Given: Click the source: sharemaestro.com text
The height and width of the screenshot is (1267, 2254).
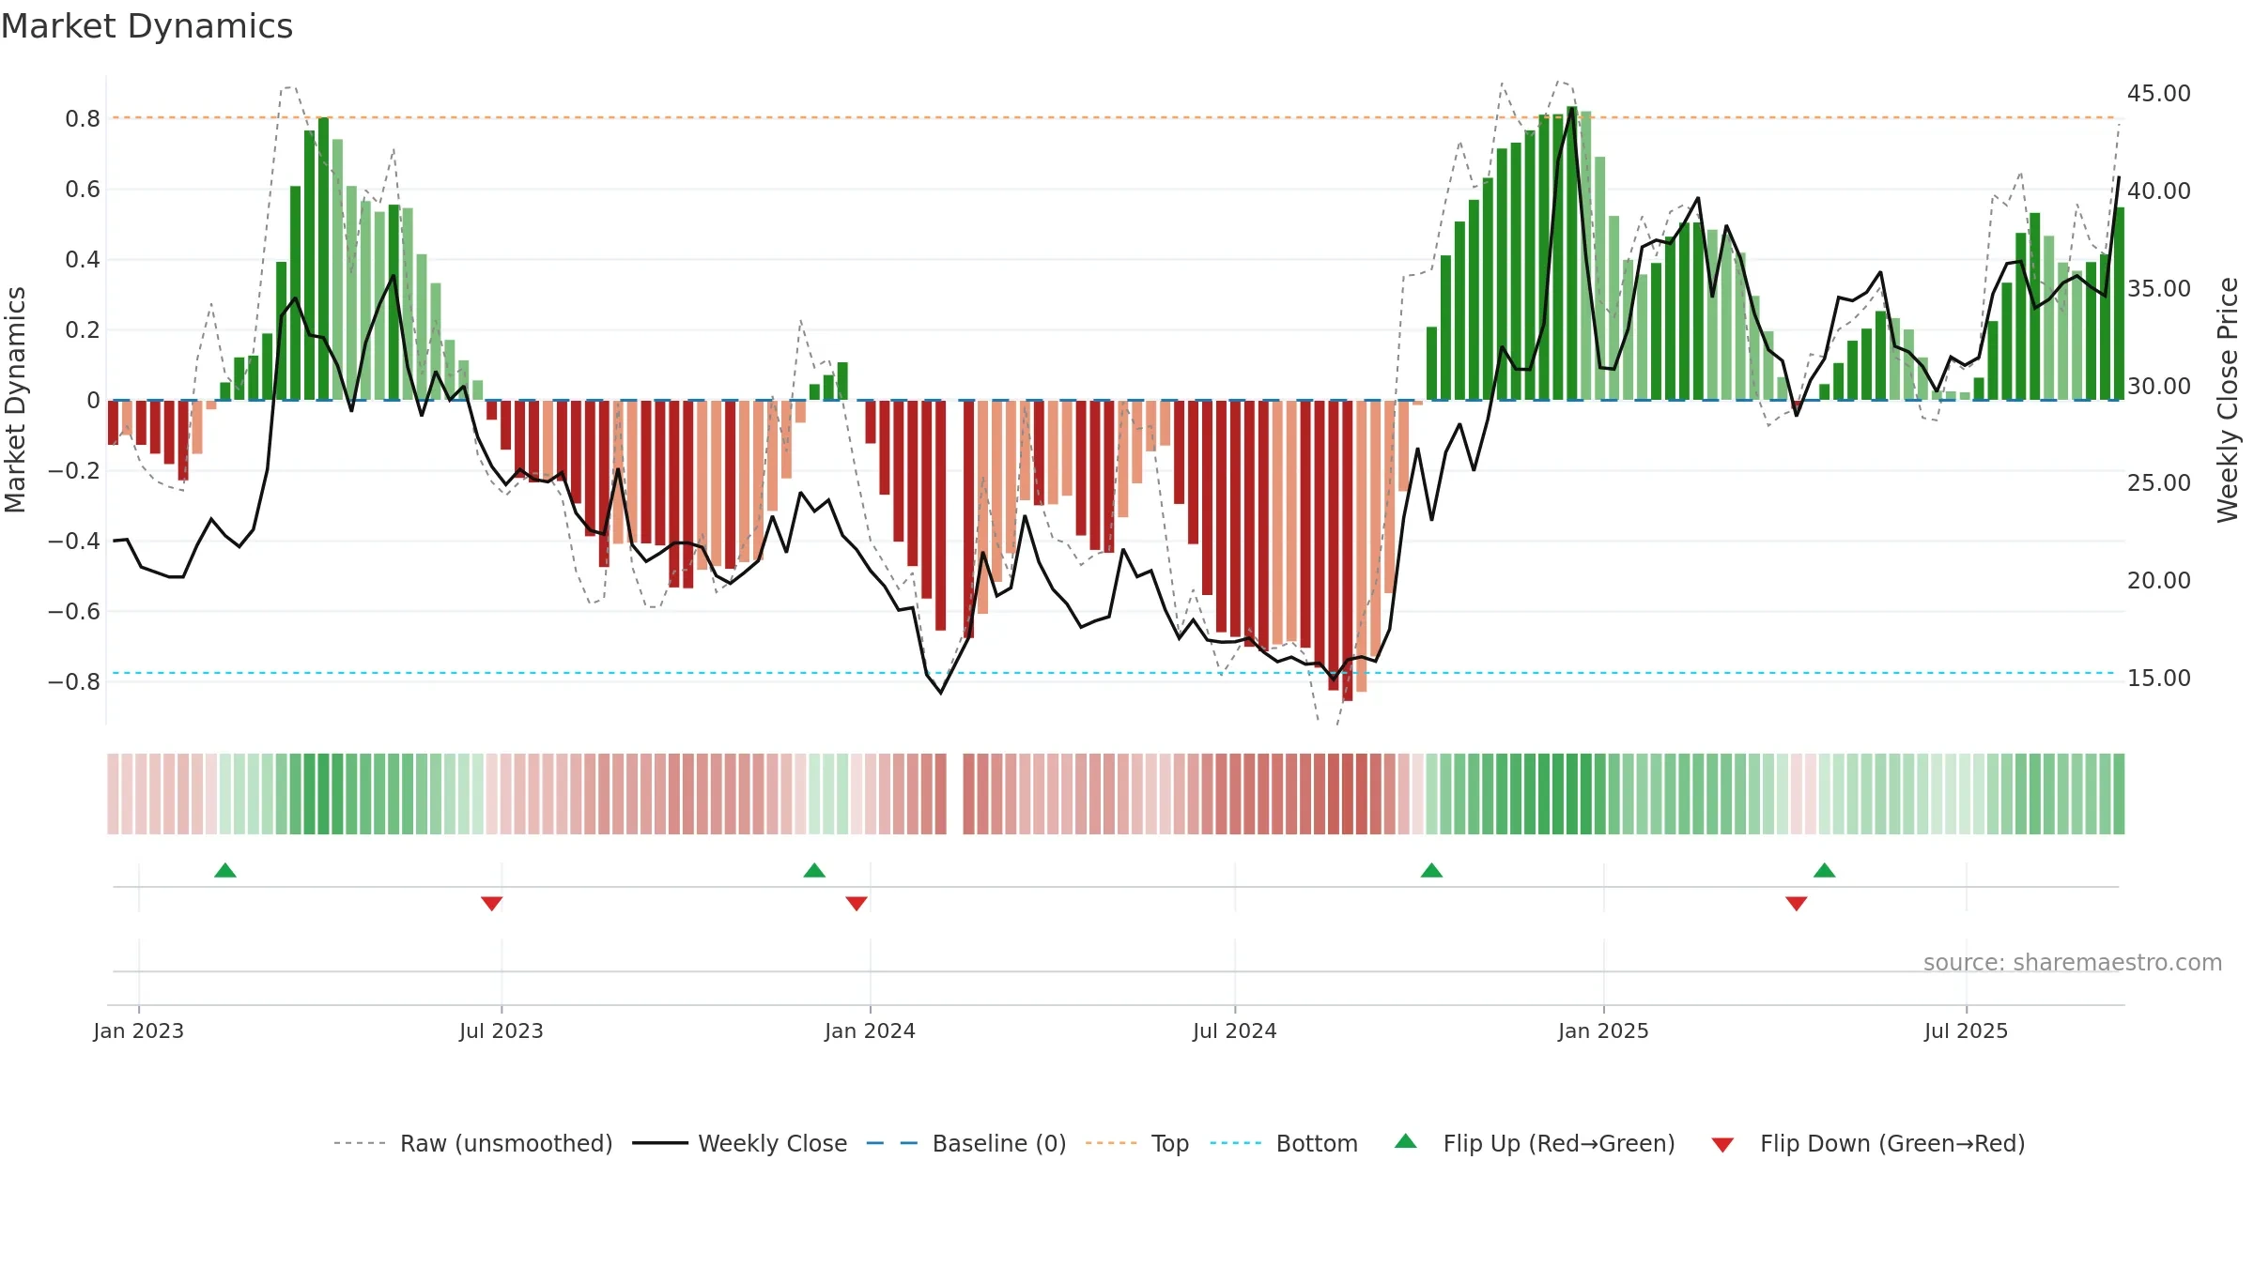Looking at the screenshot, I should (x=2073, y=962).
